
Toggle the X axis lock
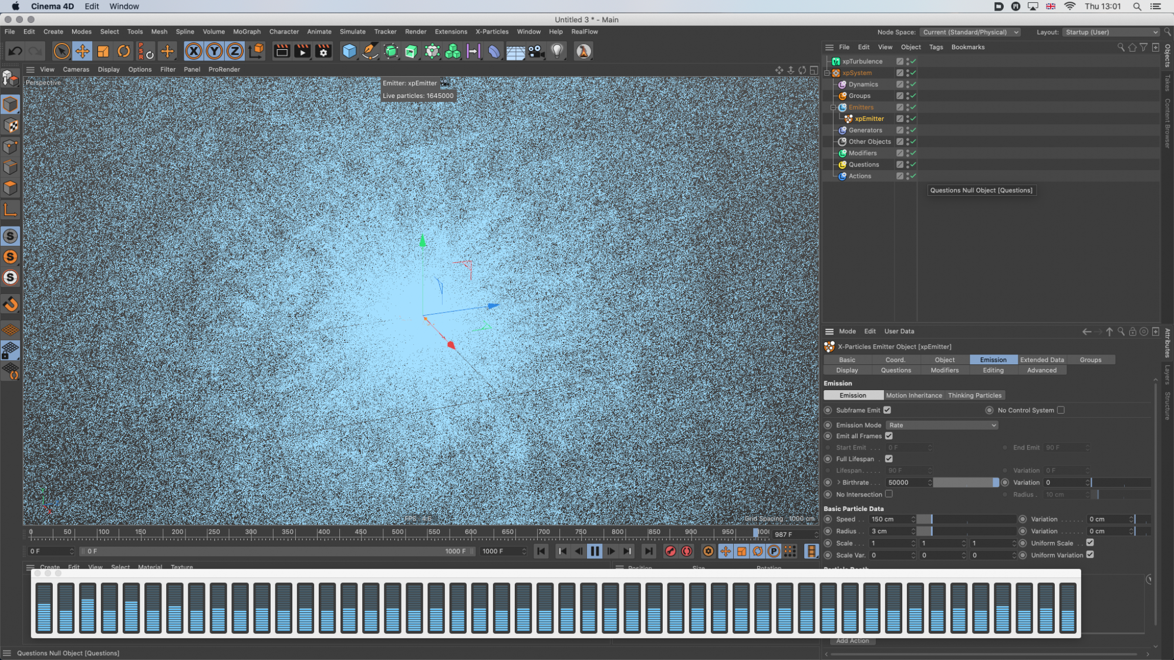pos(194,52)
